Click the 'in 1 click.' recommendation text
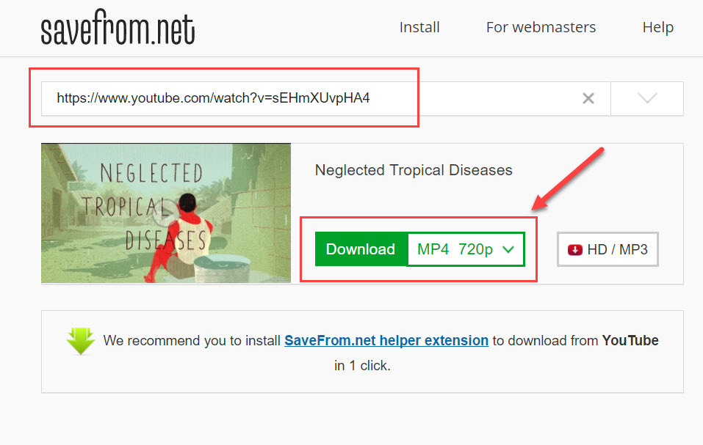 click(x=362, y=365)
